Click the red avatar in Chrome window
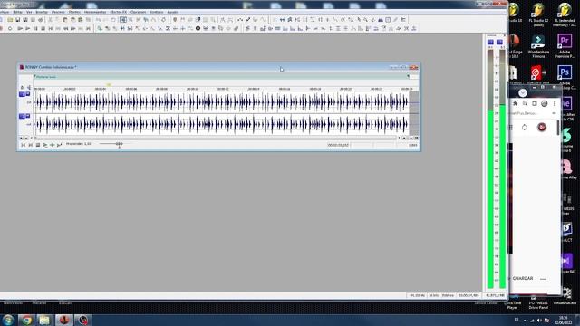The image size is (580, 326). (x=542, y=128)
